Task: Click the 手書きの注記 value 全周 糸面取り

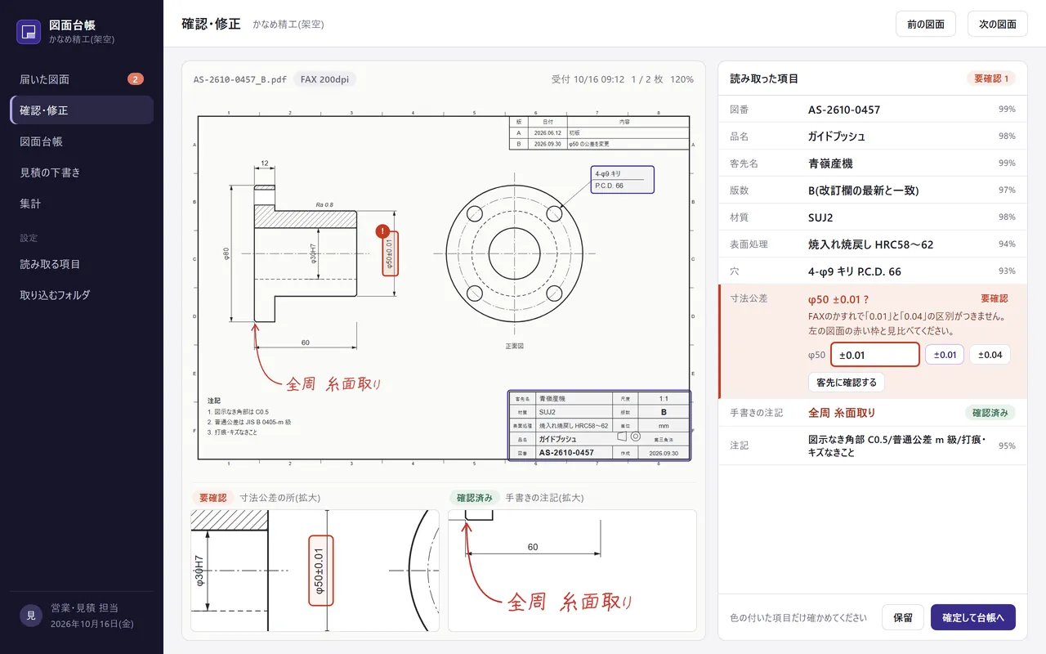Action: point(842,413)
